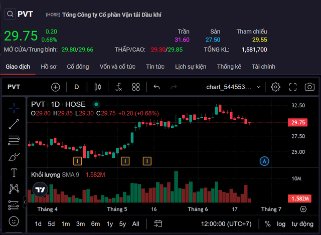Toggle percent scale on price axis
Image resolution: width=321 pixels, height=235 pixels.
267,224
